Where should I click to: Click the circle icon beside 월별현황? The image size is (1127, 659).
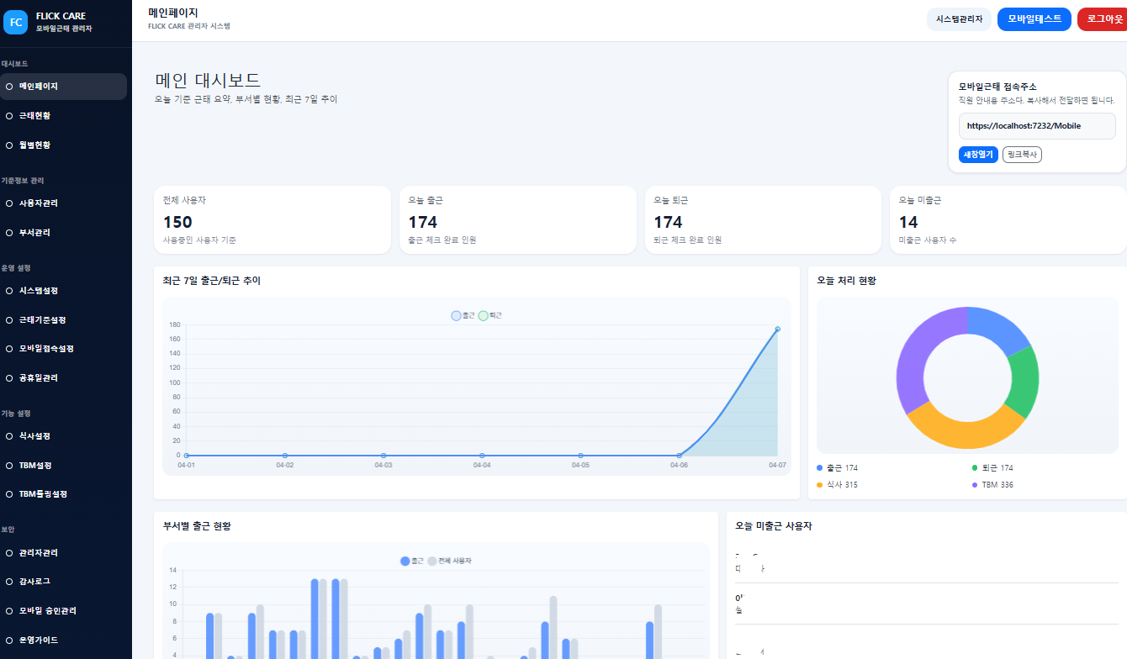coord(9,145)
